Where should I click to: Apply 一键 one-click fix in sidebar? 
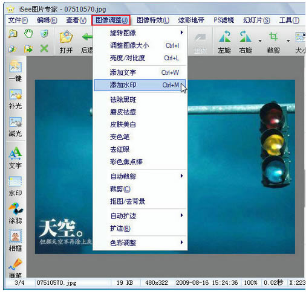pos(15,66)
